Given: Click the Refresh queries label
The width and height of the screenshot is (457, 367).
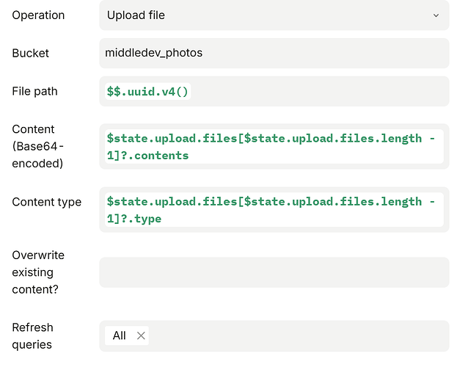Looking at the screenshot, I should click(x=33, y=335).
